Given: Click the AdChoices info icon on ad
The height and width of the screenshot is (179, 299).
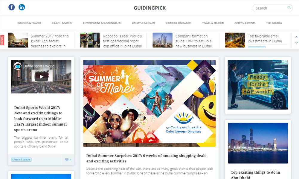Looking at the screenshot, I should [283, 61].
